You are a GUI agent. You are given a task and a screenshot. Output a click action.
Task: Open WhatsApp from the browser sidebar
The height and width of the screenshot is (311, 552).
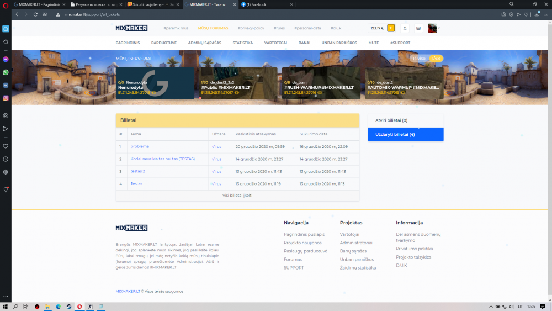6,72
